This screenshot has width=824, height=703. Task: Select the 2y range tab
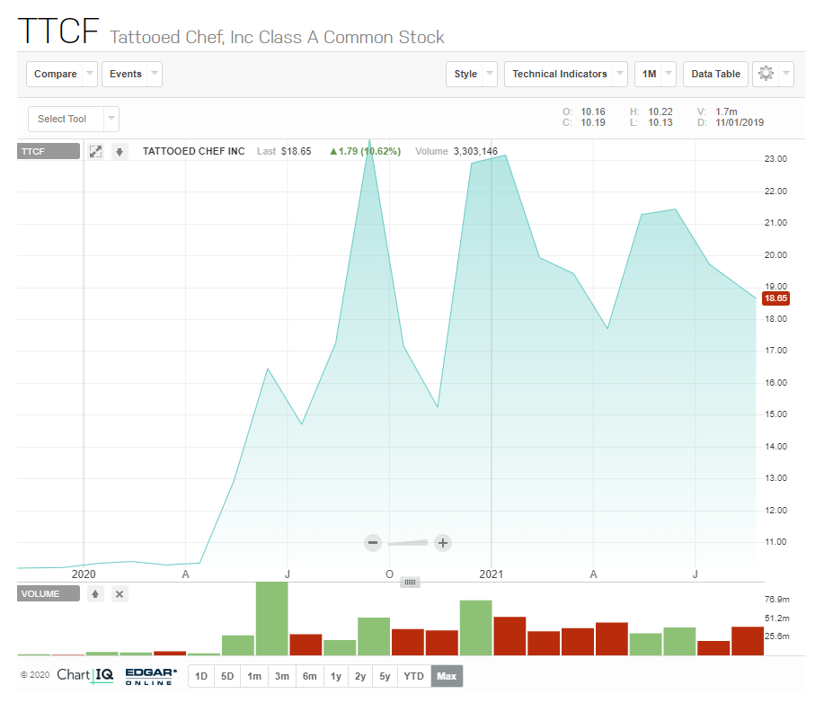pos(360,676)
